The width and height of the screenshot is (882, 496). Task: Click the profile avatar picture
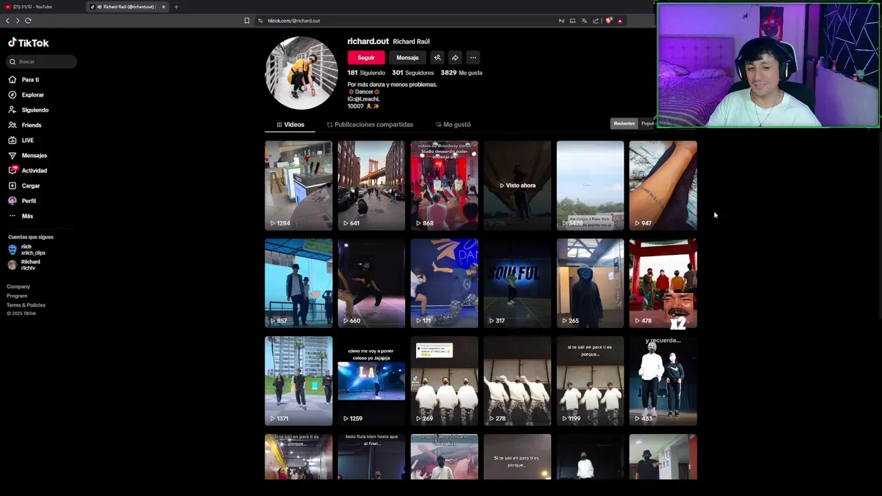click(301, 73)
